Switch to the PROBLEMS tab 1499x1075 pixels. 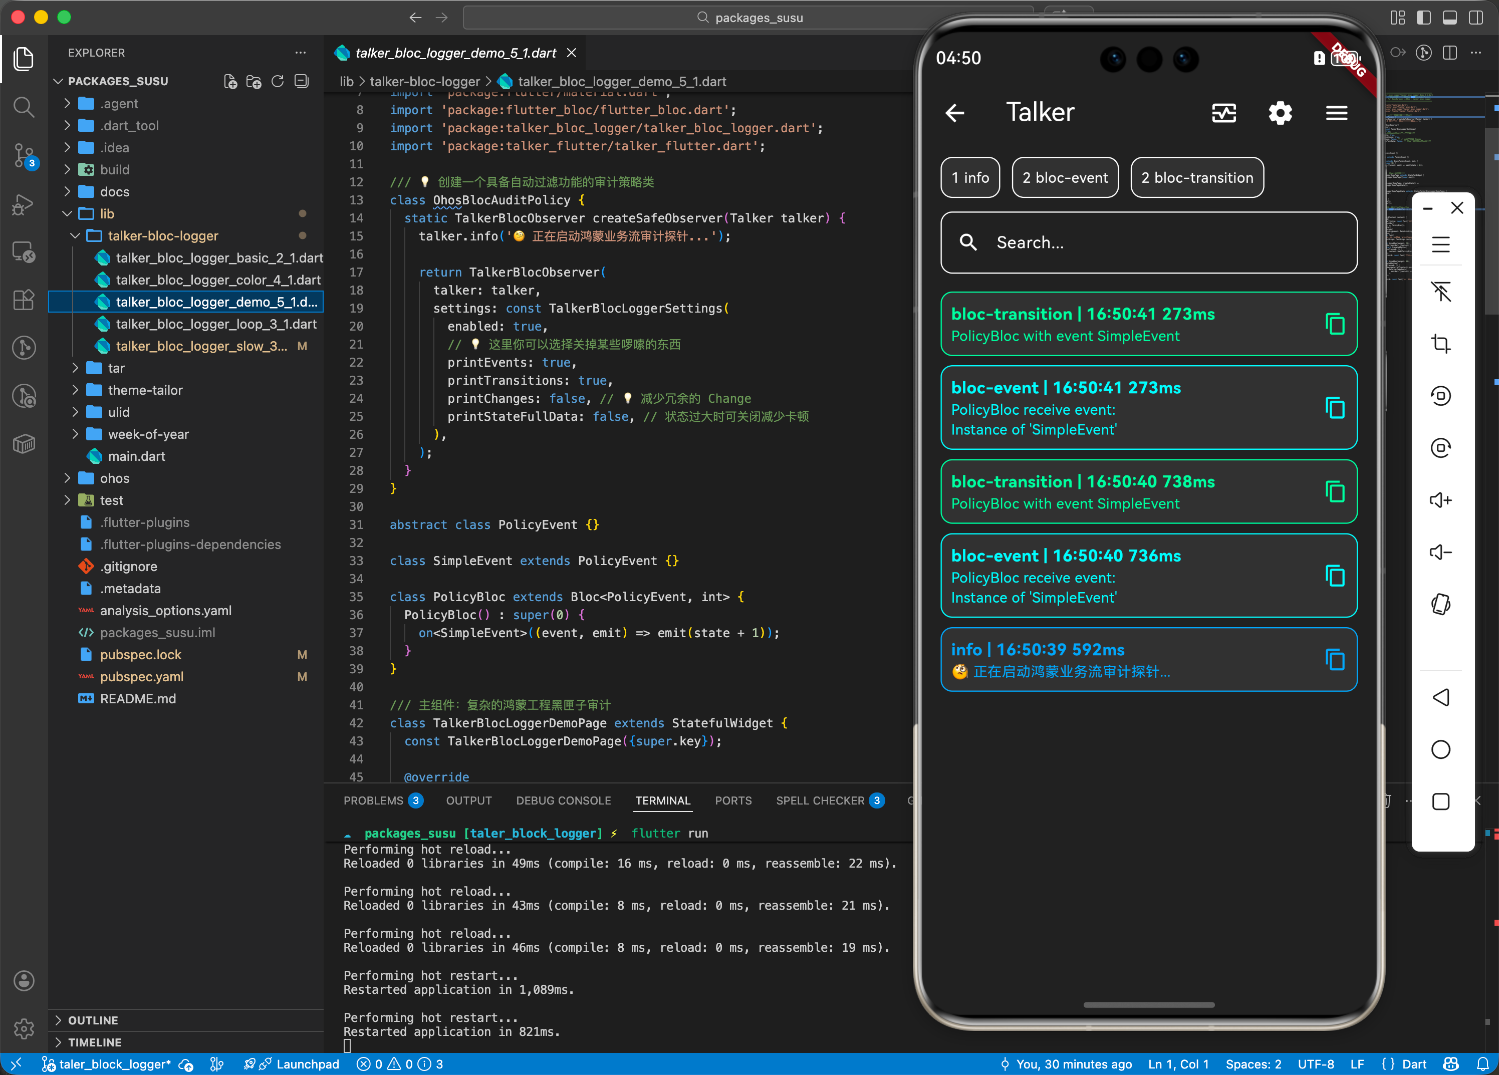pos(373,800)
